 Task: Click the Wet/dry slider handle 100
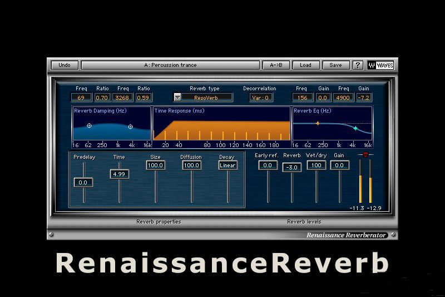click(316, 165)
